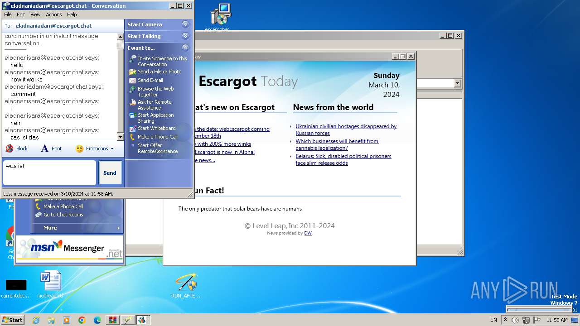Viewport: 580px width, 326px height.
Task: Open the Edit menu
Action: (21, 14)
